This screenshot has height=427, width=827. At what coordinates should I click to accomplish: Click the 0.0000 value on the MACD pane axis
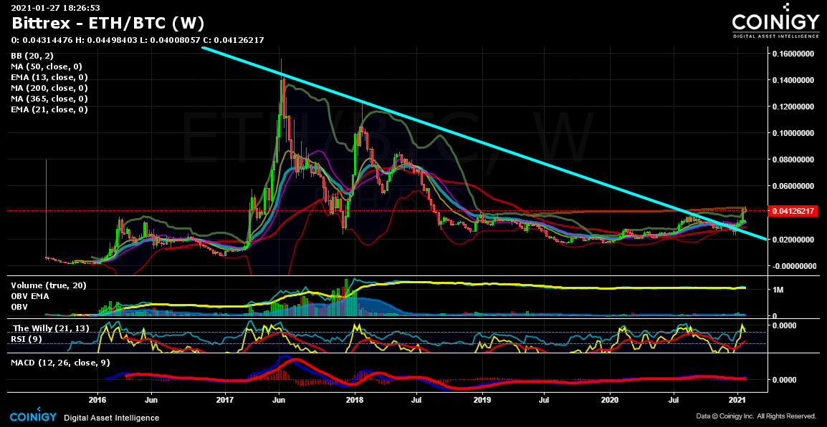(x=785, y=380)
